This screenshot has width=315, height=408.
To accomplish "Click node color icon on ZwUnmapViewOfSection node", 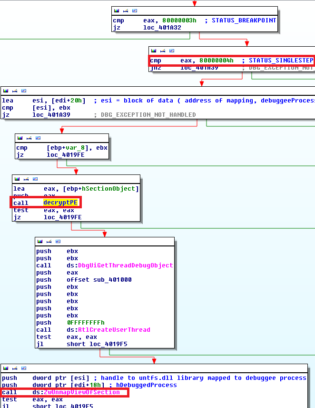I will [x=6, y=368].
